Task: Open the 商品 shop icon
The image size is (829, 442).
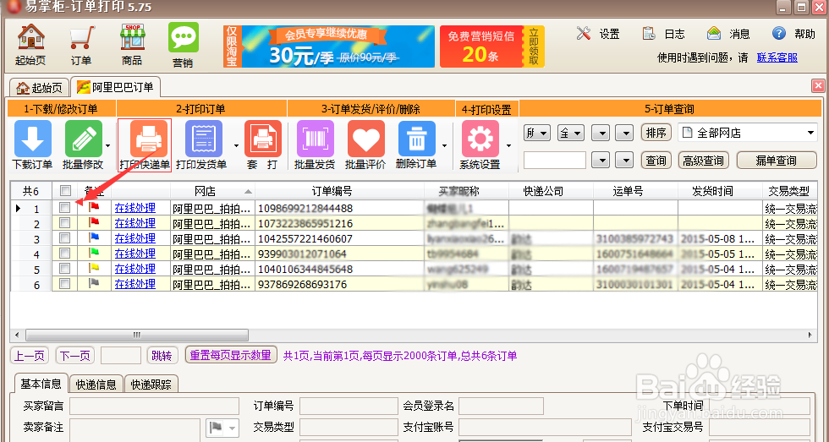Action: 132,36
